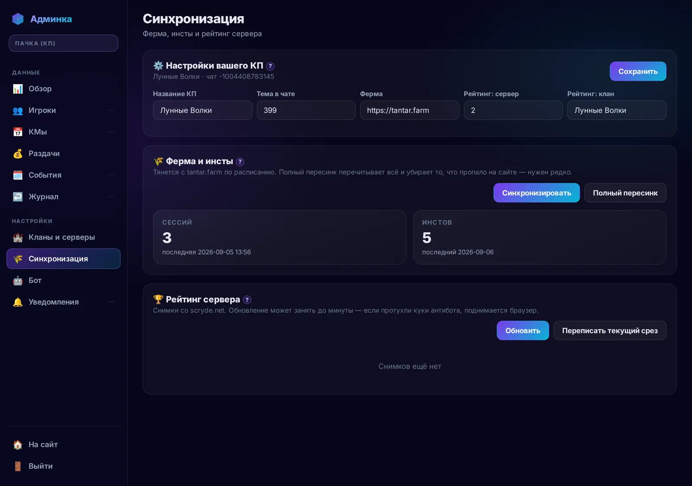This screenshot has height=486, width=692.
Task: Click the Сессий stats card
Action: [279, 237]
